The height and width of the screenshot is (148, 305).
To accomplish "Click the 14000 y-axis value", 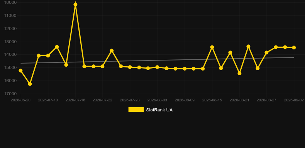I will (10, 55).
